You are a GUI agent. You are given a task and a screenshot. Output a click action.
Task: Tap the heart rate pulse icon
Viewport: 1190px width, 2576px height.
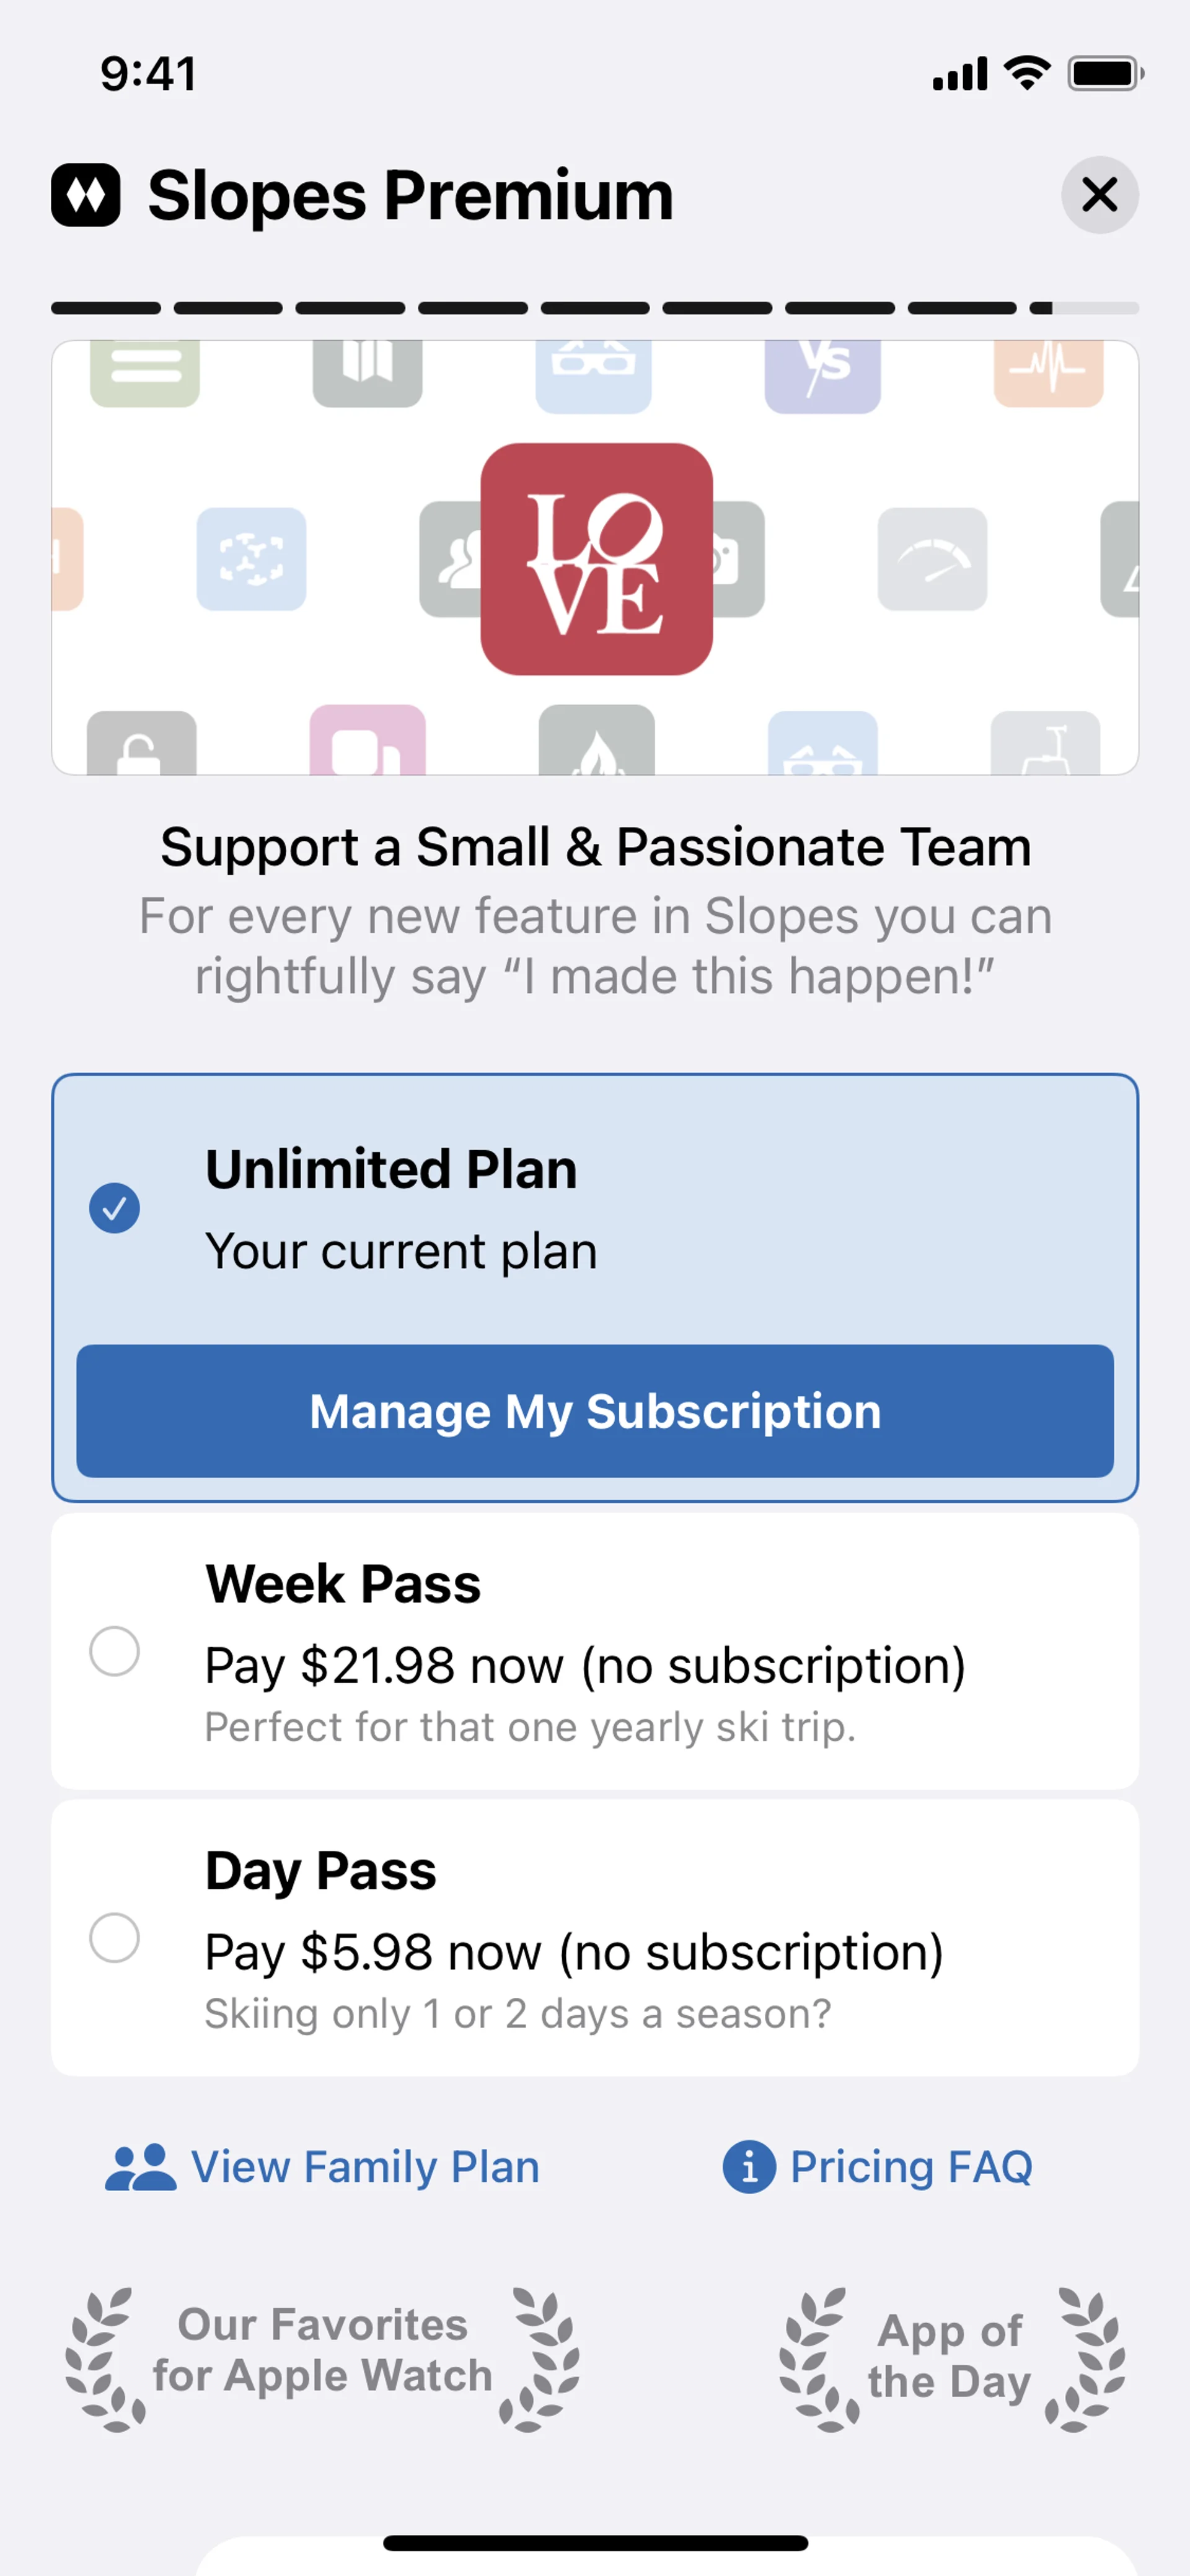[1047, 370]
